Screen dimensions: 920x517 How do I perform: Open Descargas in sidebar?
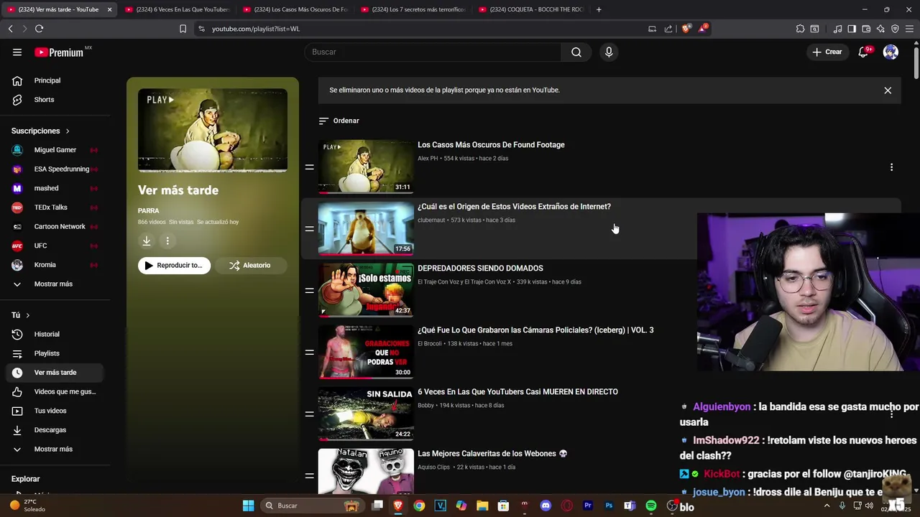click(x=52, y=429)
